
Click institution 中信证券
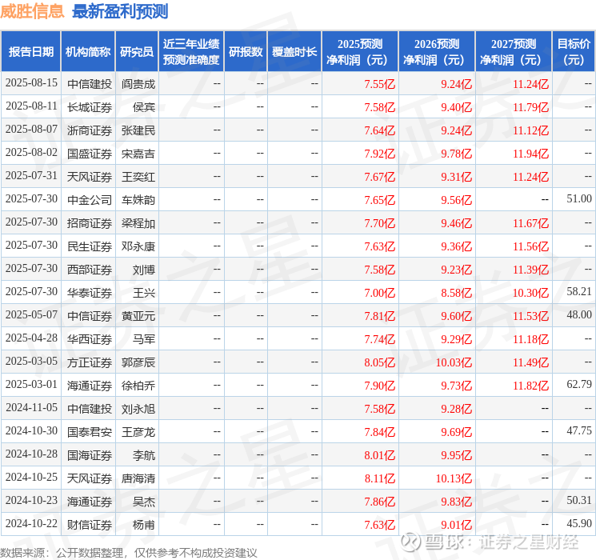click(x=90, y=316)
